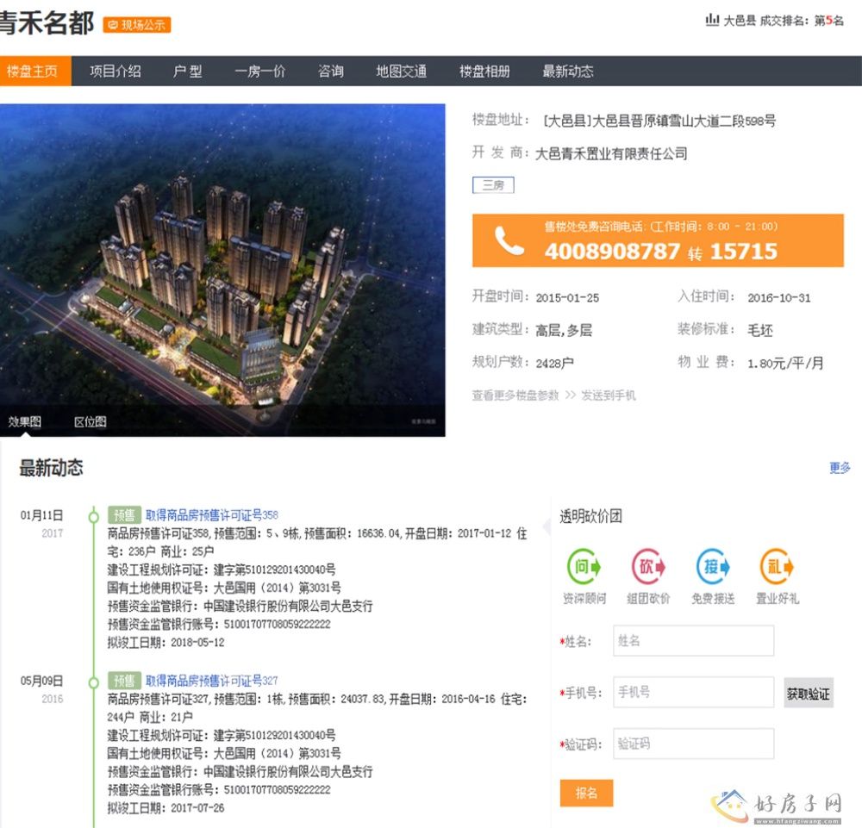Click the 免费接送 blue icon

[713, 566]
